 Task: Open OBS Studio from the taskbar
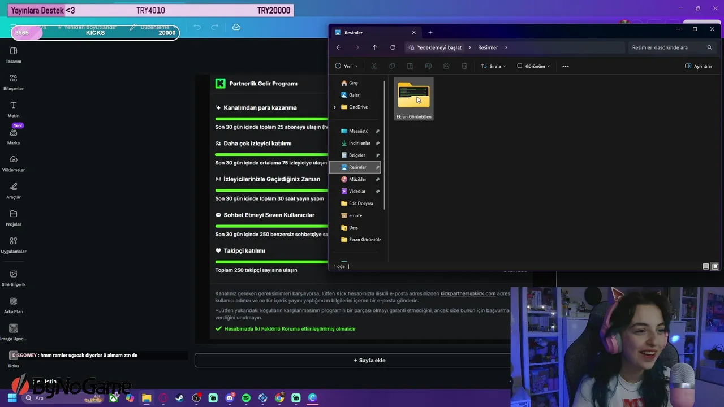tap(196, 398)
